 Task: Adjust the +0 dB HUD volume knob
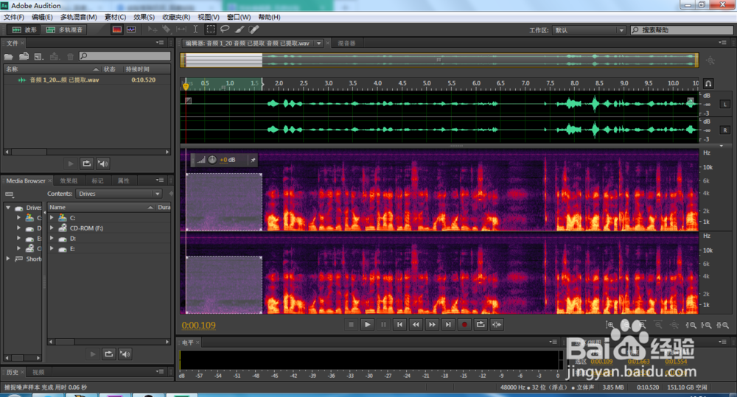[x=212, y=160]
